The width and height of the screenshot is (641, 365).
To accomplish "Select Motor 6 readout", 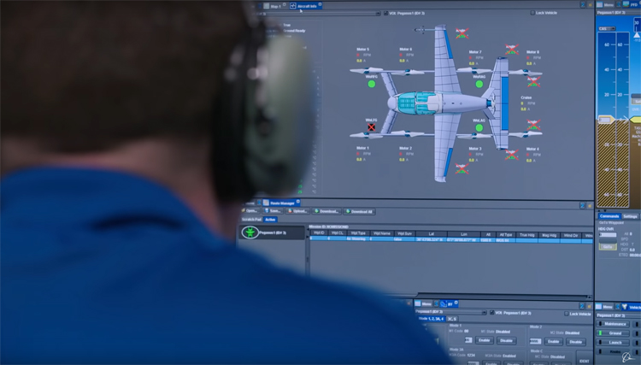I will (x=405, y=55).
